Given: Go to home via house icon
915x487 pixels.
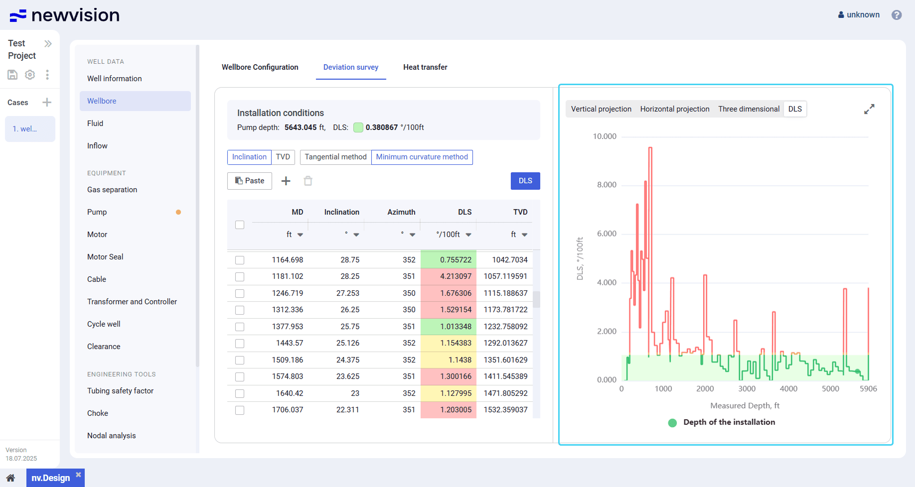Looking at the screenshot, I should pyautogui.click(x=10, y=478).
